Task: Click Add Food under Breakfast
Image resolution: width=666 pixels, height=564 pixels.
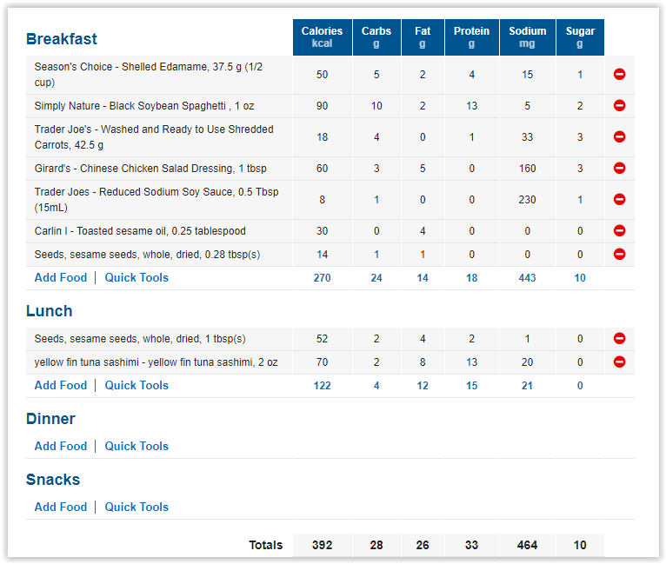Action: (61, 277)
